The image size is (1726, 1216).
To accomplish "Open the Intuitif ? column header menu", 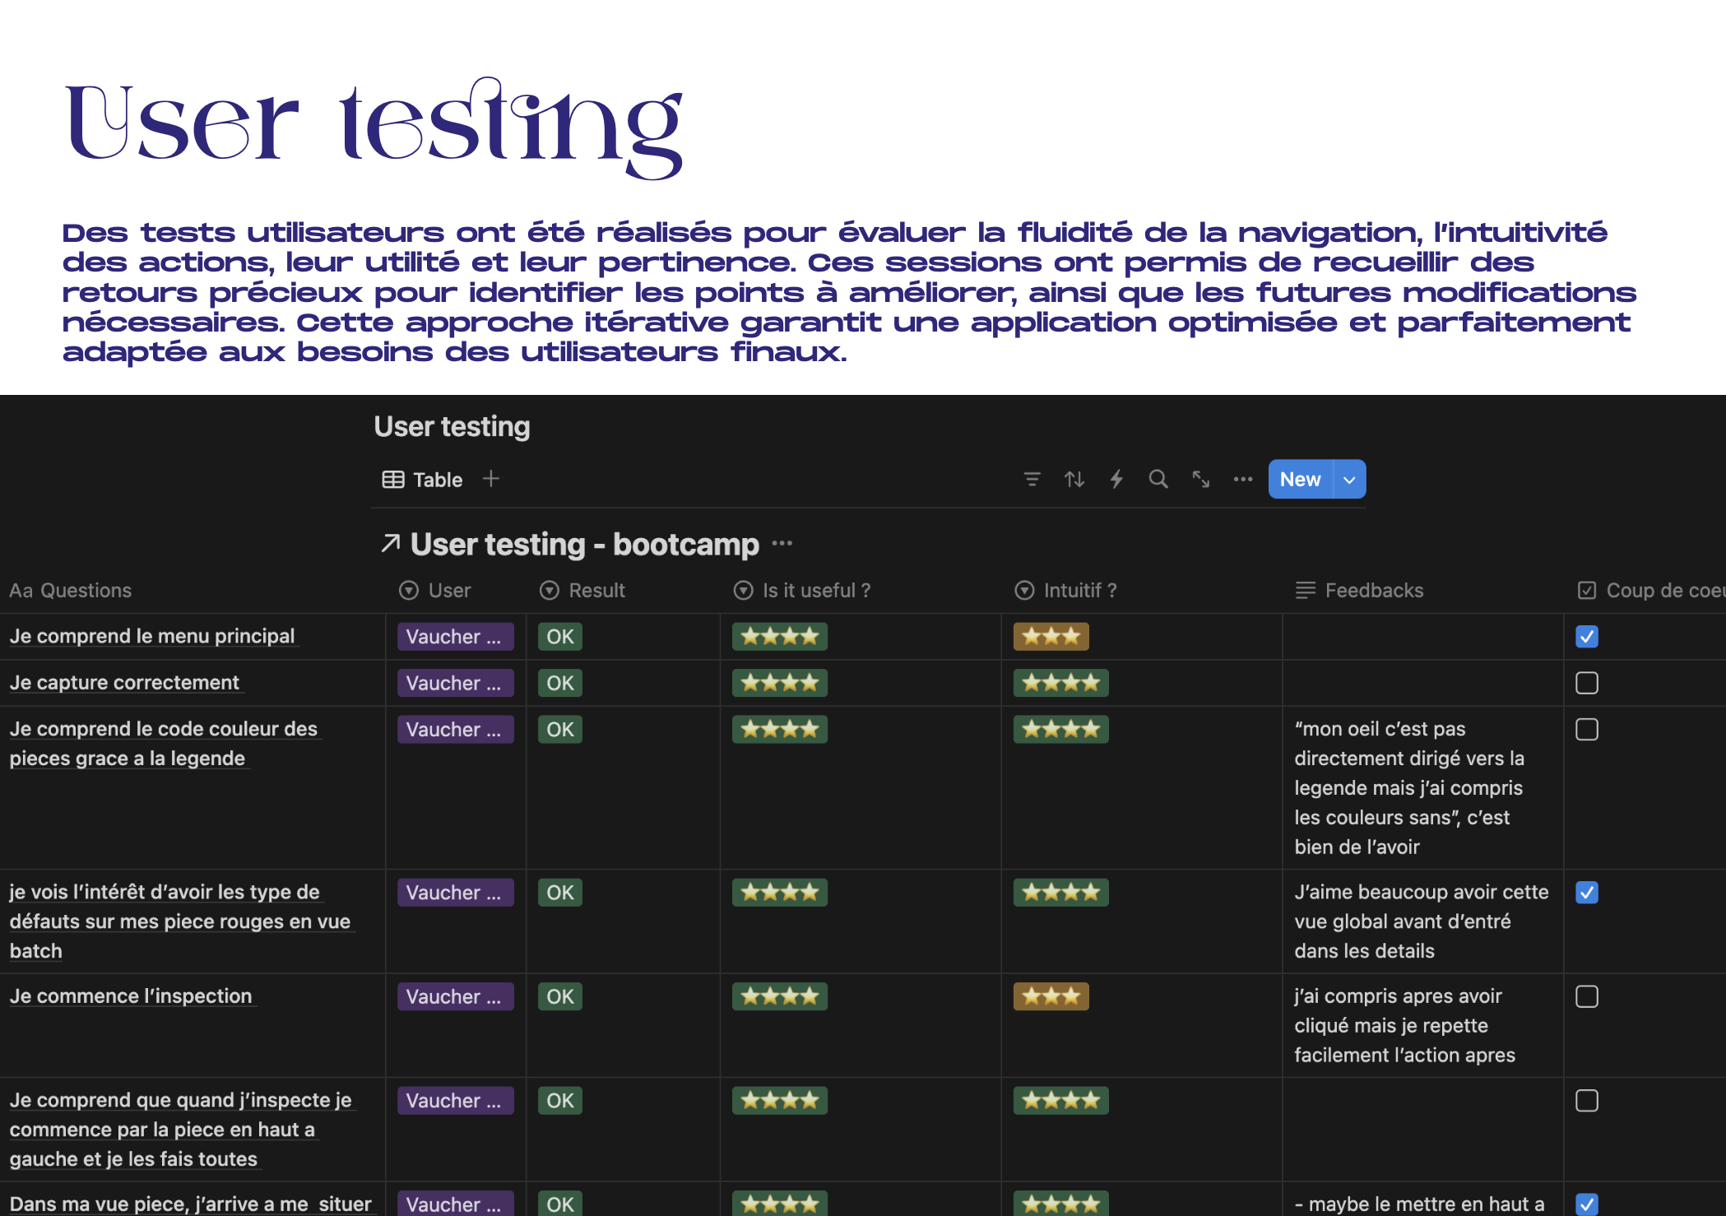I will click(1065, 591).
